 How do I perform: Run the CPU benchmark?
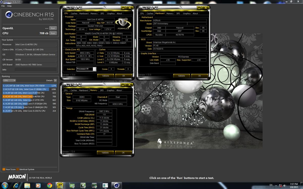coord(53,33)
